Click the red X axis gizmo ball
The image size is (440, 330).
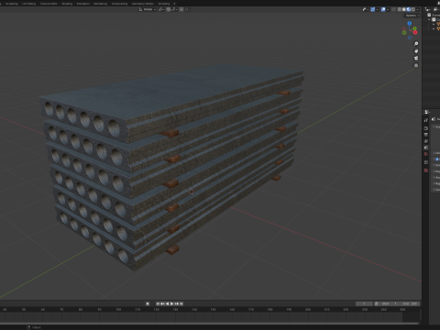pos(415,32)
